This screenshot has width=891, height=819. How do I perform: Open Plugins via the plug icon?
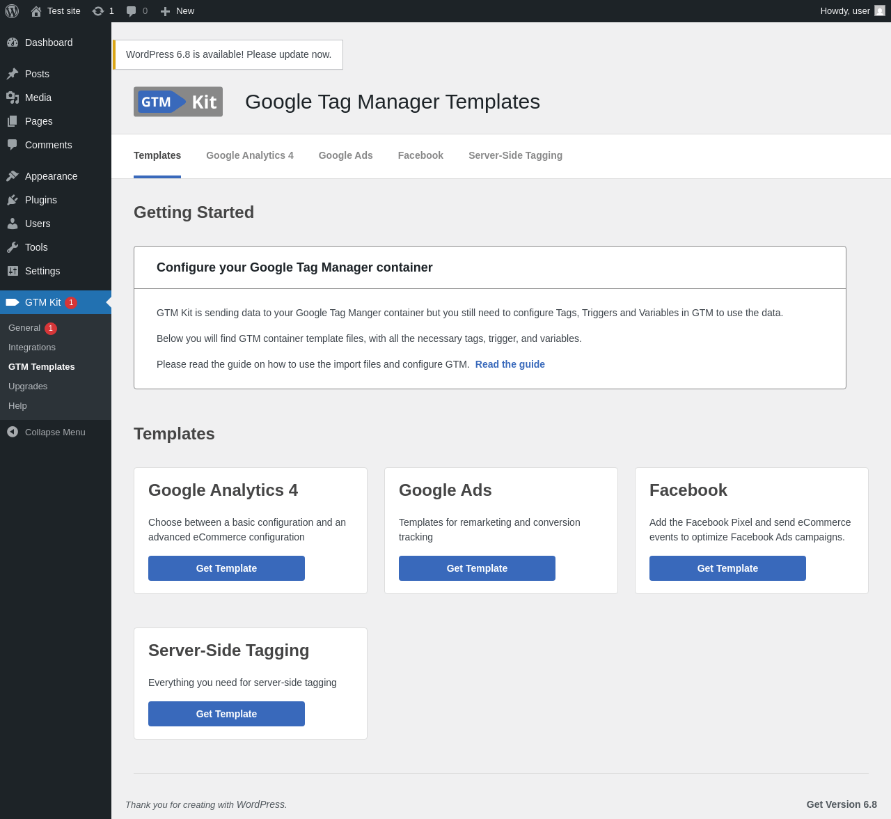13,200
